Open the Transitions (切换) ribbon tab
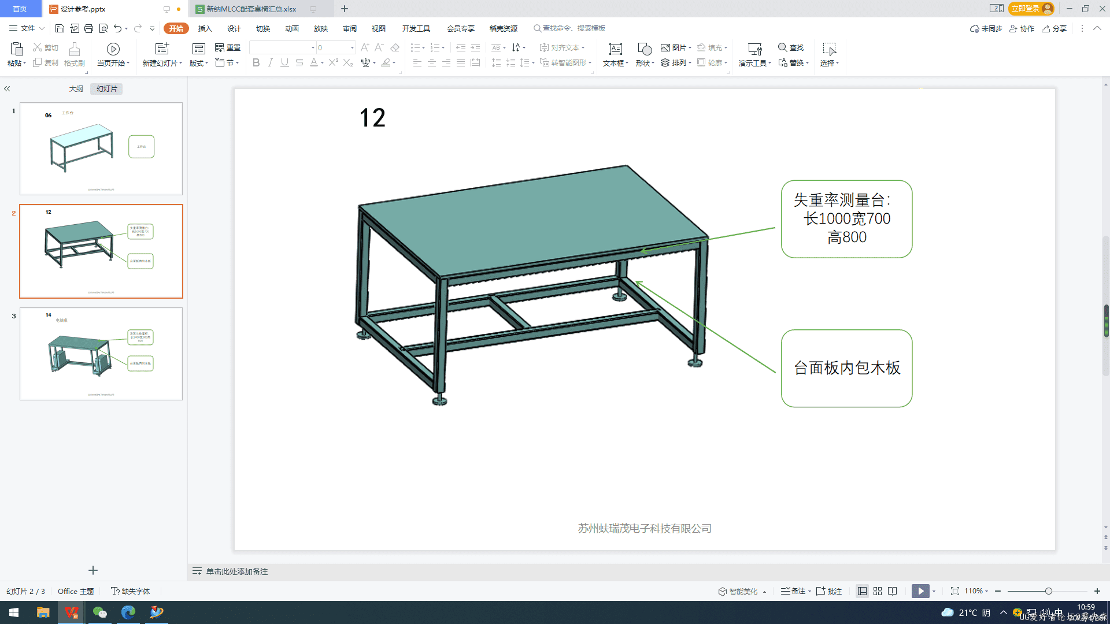 (x=263, y=28)
